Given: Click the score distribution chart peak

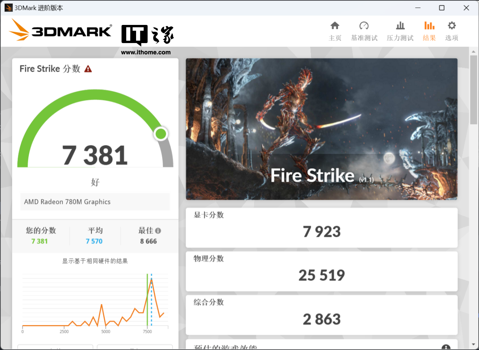Looking at the screenshot, I should tap(151, 279).
